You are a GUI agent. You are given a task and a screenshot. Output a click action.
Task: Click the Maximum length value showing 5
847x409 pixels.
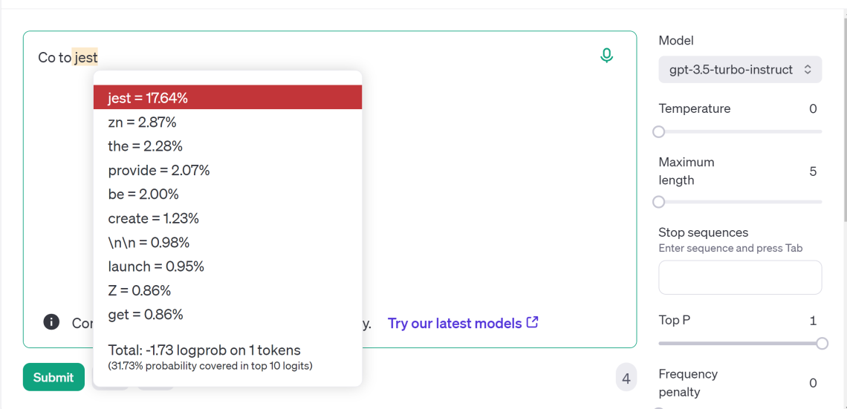(x=812, y=171)
